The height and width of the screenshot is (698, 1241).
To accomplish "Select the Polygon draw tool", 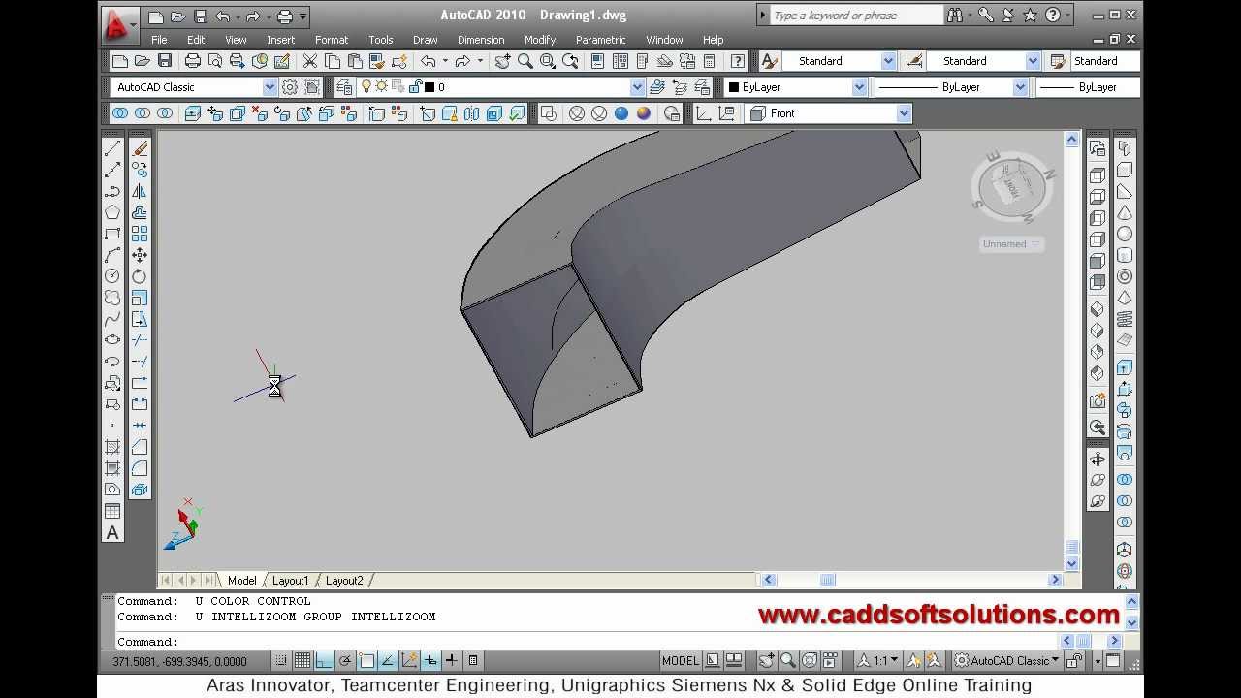I will (112, 212).
